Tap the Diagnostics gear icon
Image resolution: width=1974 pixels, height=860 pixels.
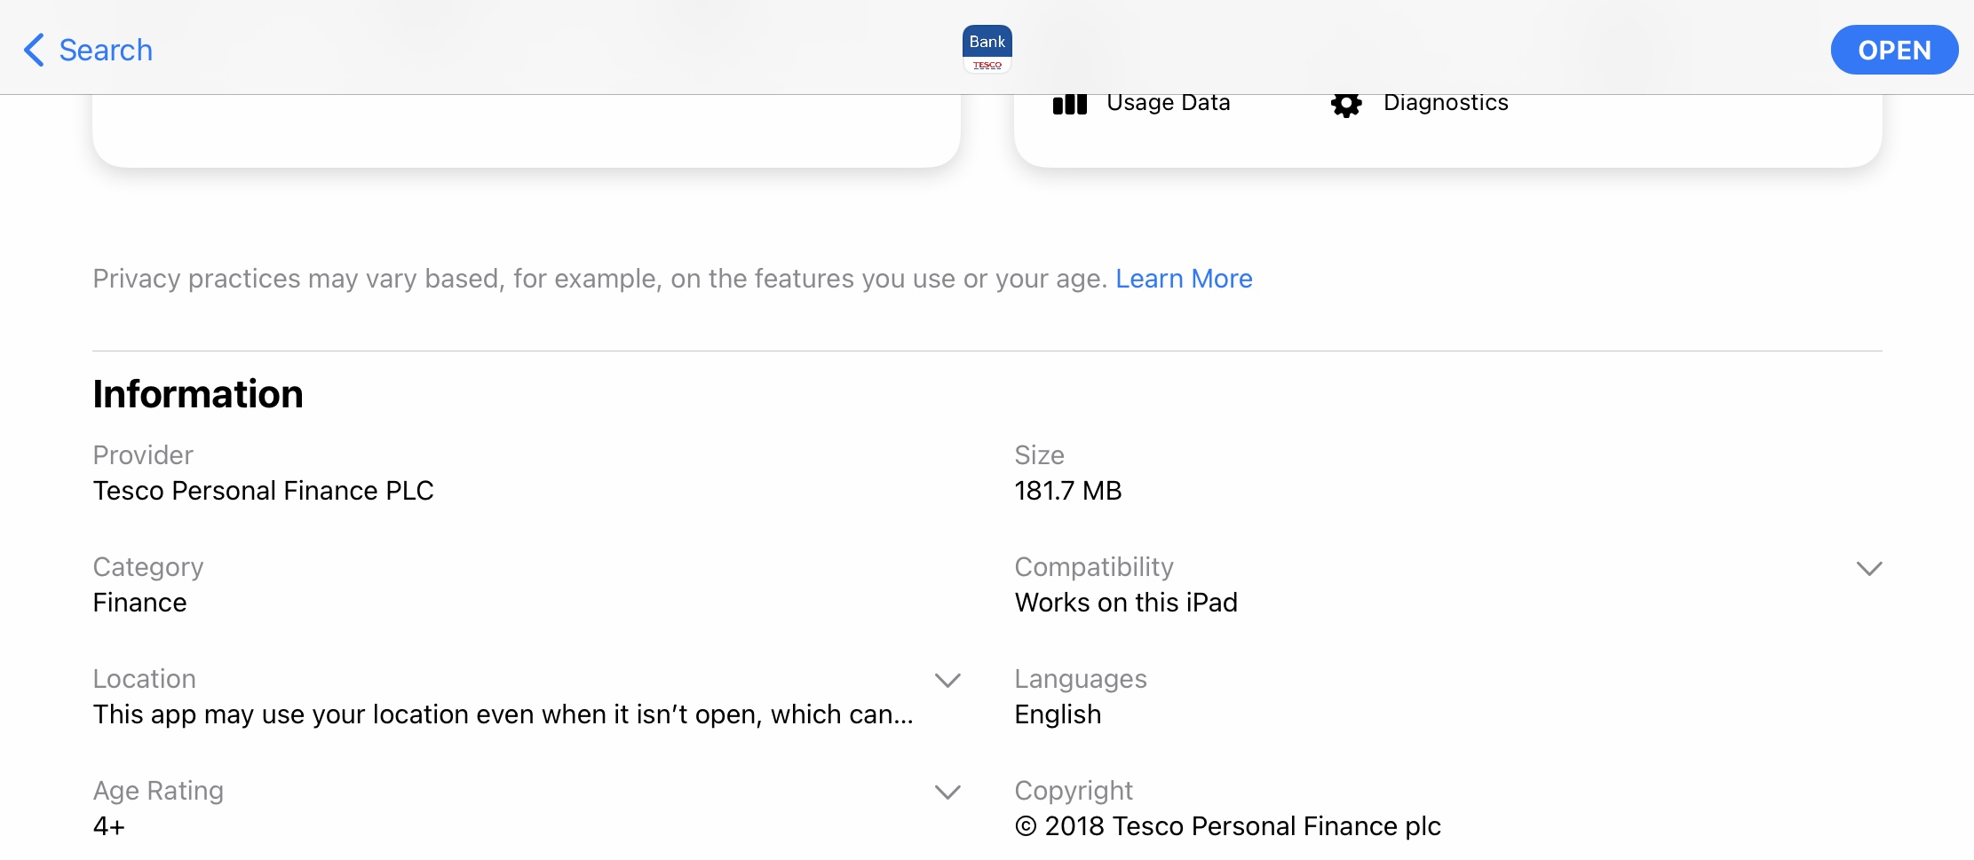(x=1346, y=105)
